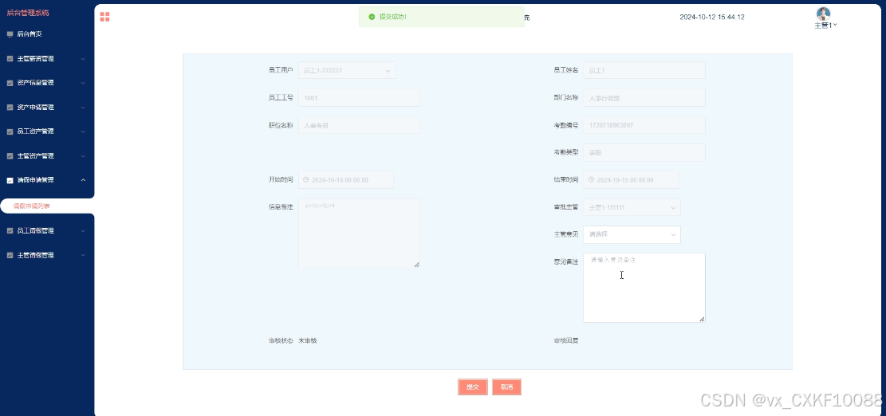Open the 主管1 user menu arrow

click(x=835, y=25)
